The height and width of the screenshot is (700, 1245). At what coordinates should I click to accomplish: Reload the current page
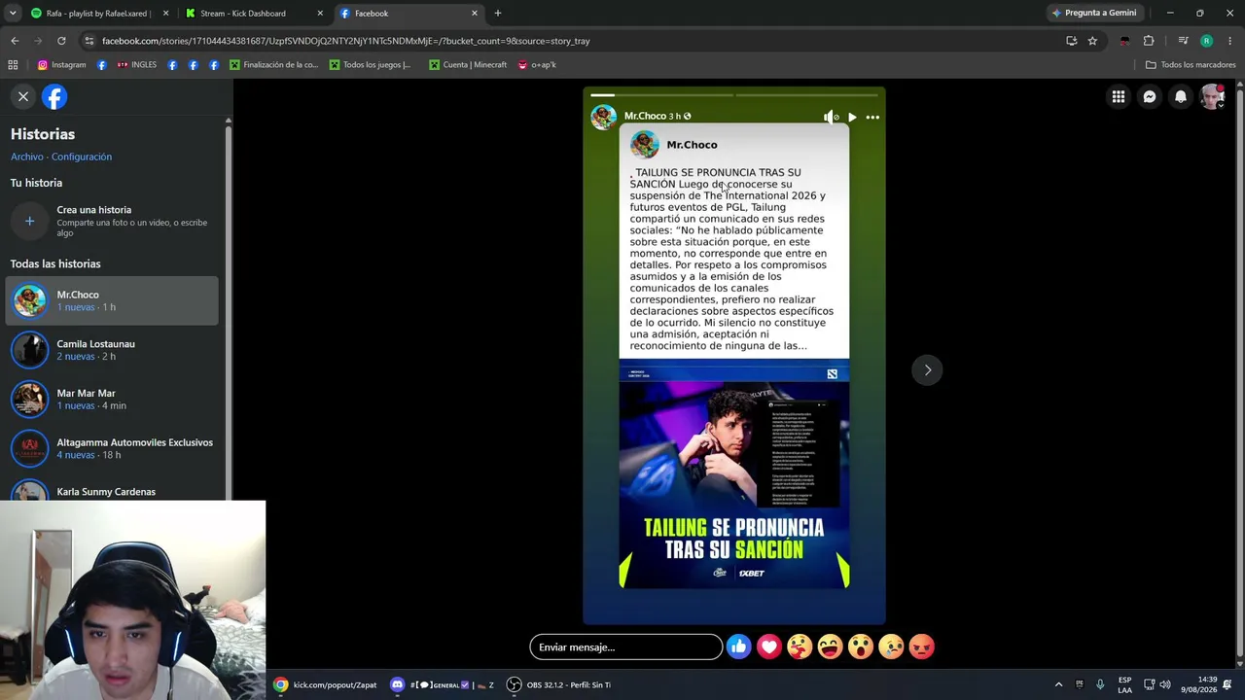pyautogui.click(x=61, y=41)
